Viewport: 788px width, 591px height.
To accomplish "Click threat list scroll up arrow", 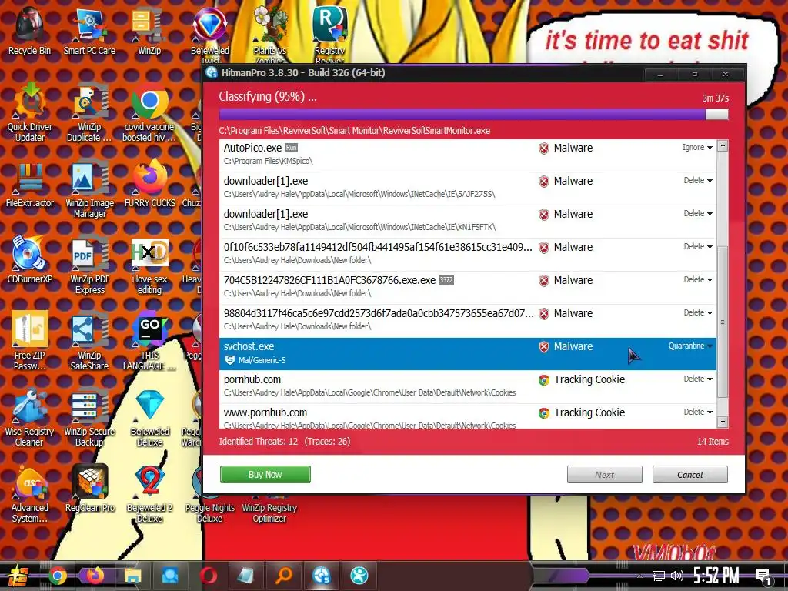I will point(723,146).
